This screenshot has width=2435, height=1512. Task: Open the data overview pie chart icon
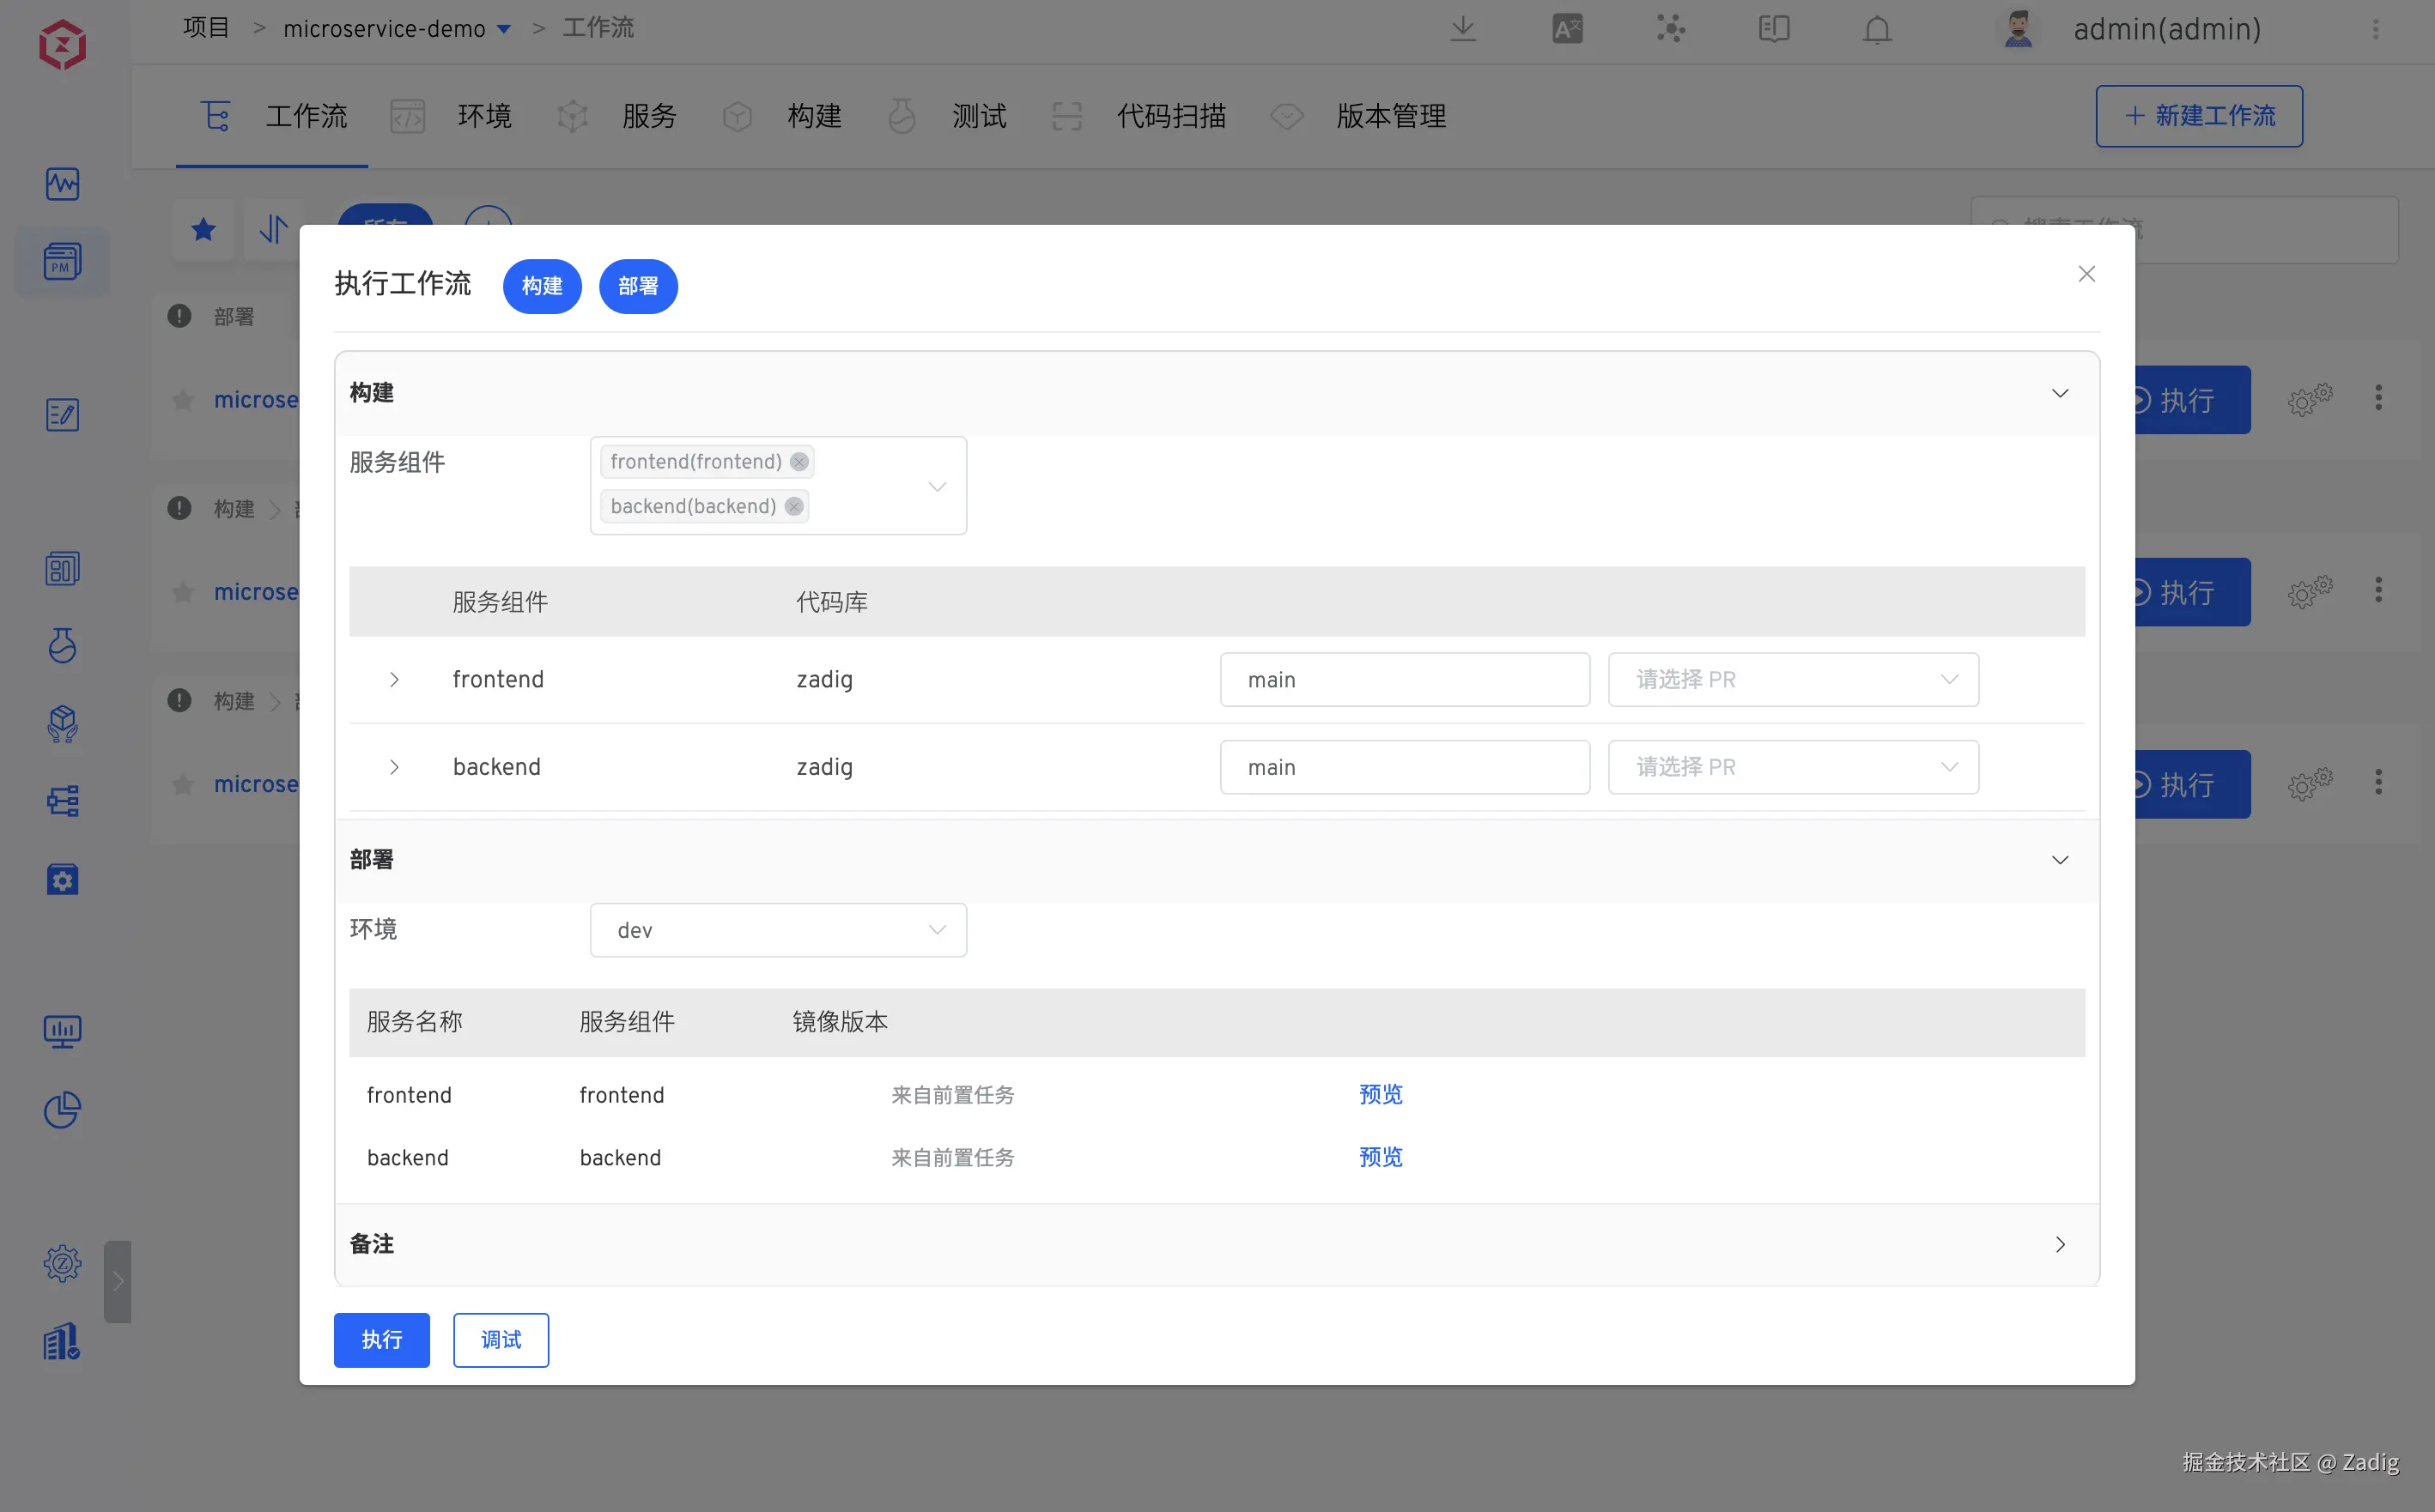pyautogui.click(x=62, y=1109)
